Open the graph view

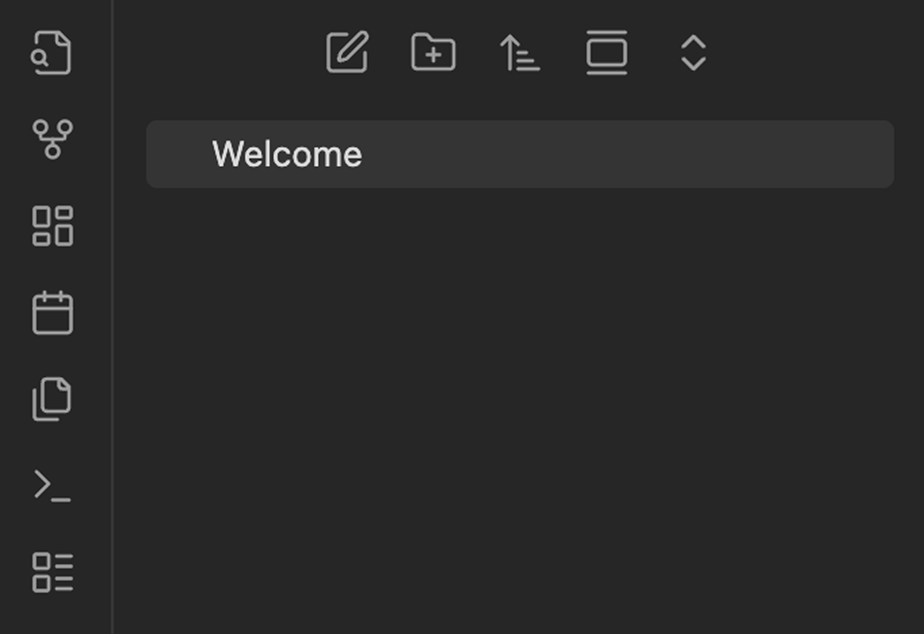tap(52, 139)
